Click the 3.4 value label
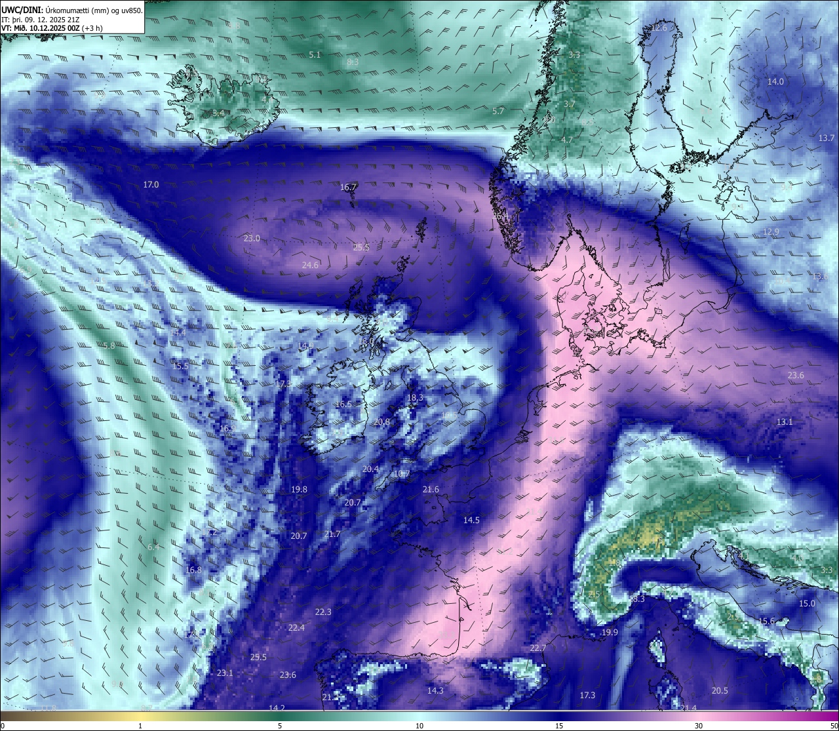 218,113
